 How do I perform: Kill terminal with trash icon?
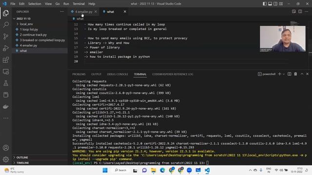295,74
